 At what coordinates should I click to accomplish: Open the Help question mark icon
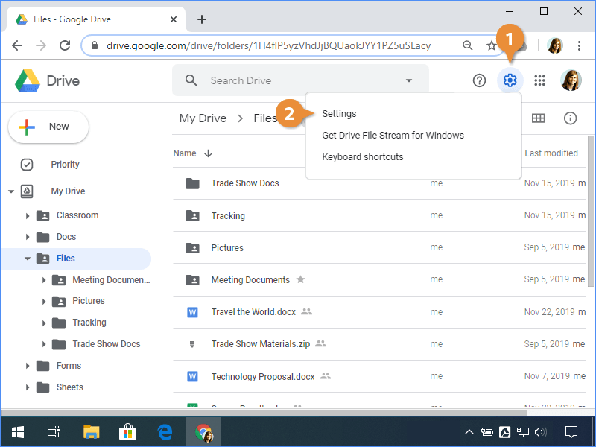(480, 80)
